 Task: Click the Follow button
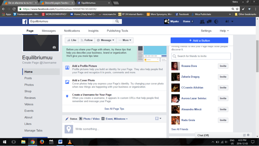(87, 40)
